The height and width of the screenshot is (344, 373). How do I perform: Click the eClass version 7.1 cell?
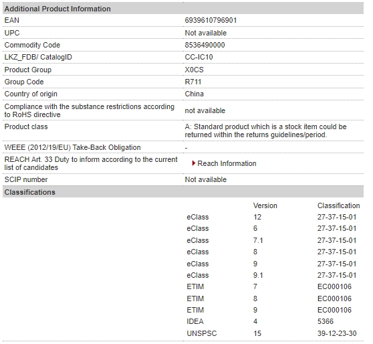[258, 240]
